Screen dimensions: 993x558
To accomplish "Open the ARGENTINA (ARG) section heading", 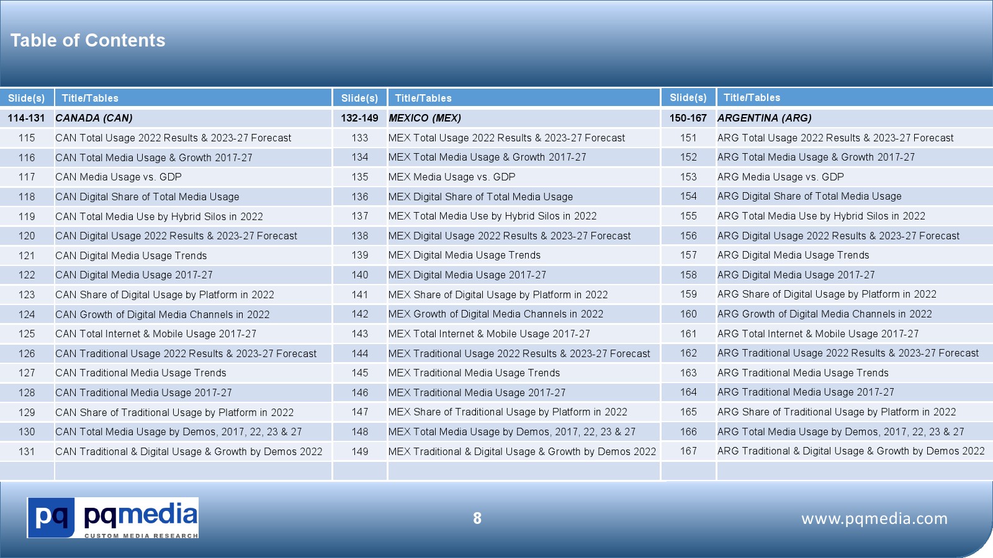I will coord(764,118).
